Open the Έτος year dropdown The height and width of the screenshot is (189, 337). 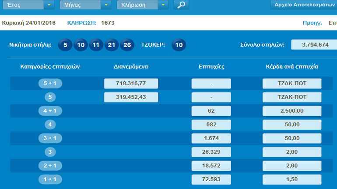(28, 5)
